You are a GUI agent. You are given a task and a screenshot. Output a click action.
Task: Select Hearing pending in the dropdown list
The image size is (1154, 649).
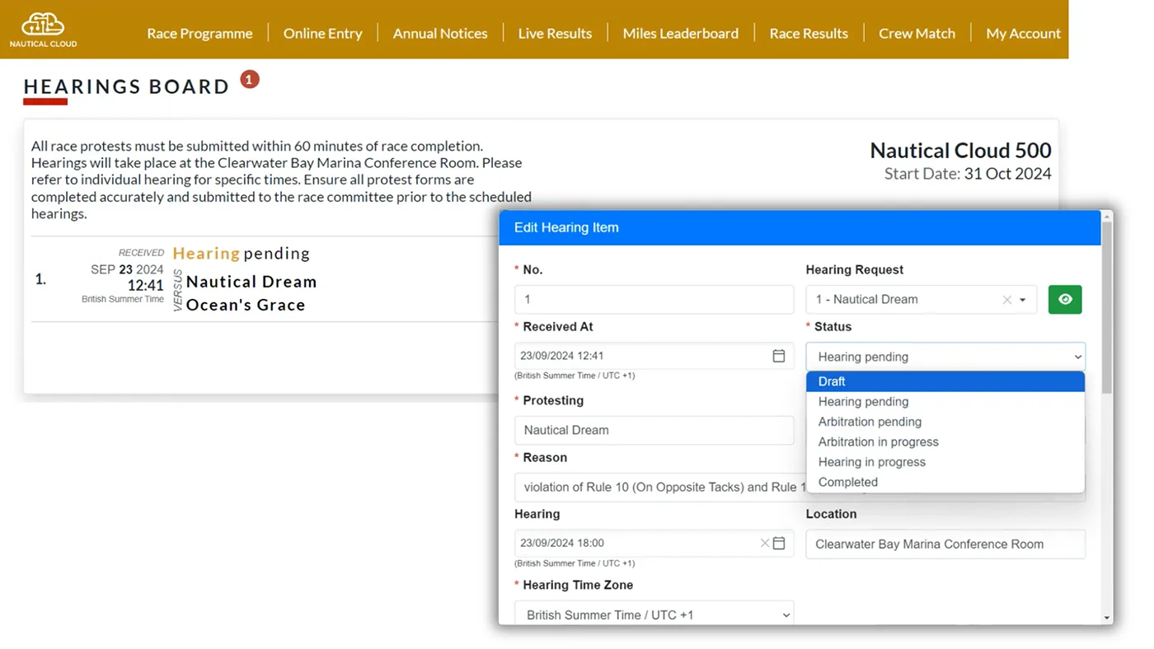(945, 402)
